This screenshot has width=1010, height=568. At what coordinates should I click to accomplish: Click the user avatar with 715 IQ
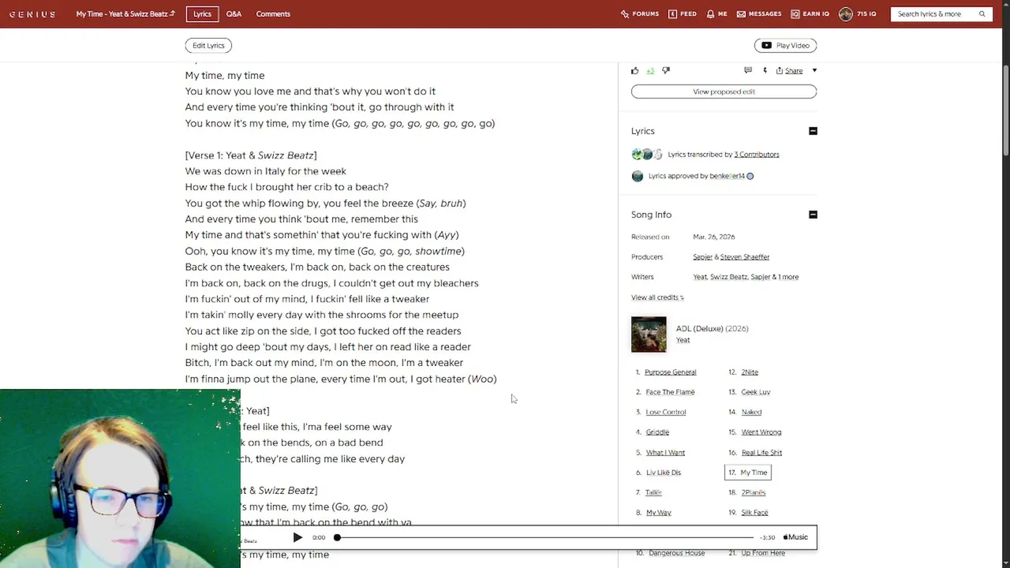pyautogui.click(x=846, y=14)
